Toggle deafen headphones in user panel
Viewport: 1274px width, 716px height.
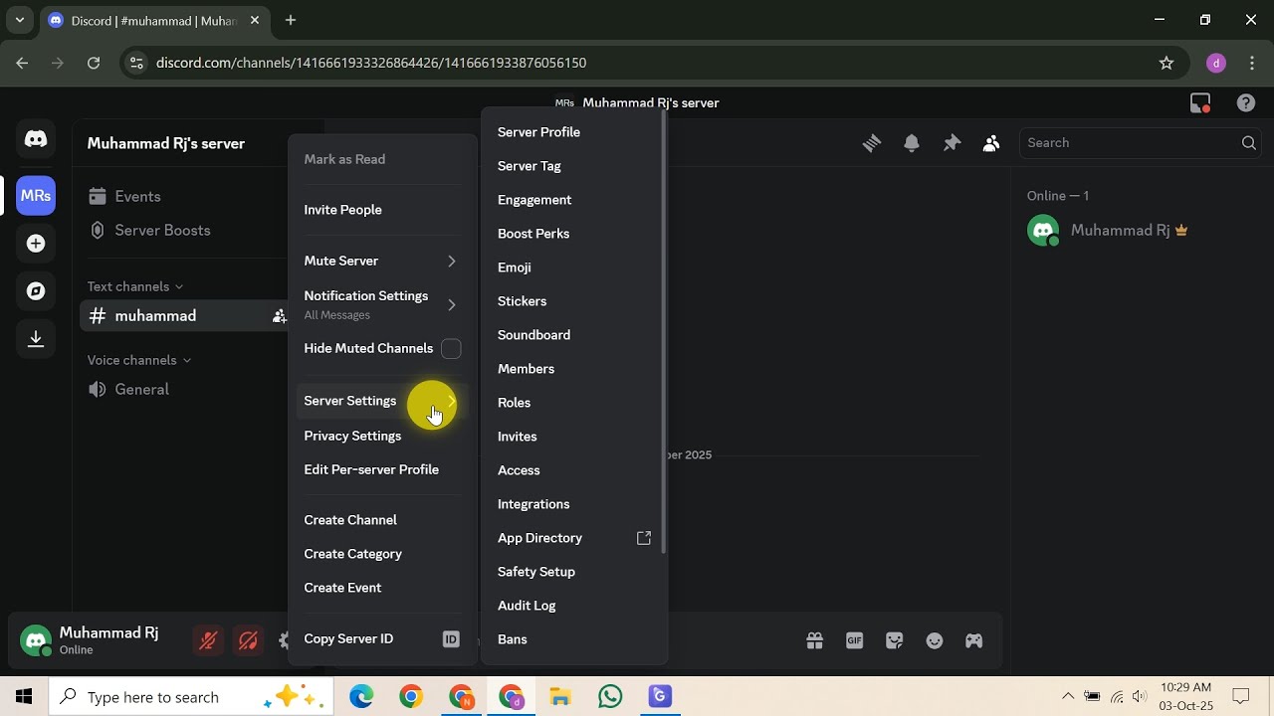click(x=249, y=640)
